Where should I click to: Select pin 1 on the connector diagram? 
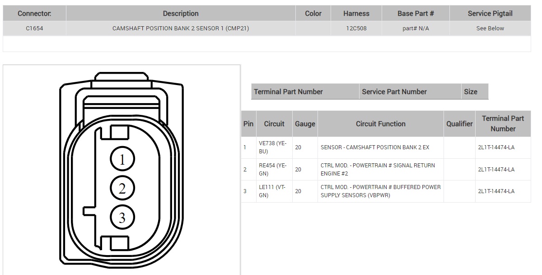[x=122, y=159]
